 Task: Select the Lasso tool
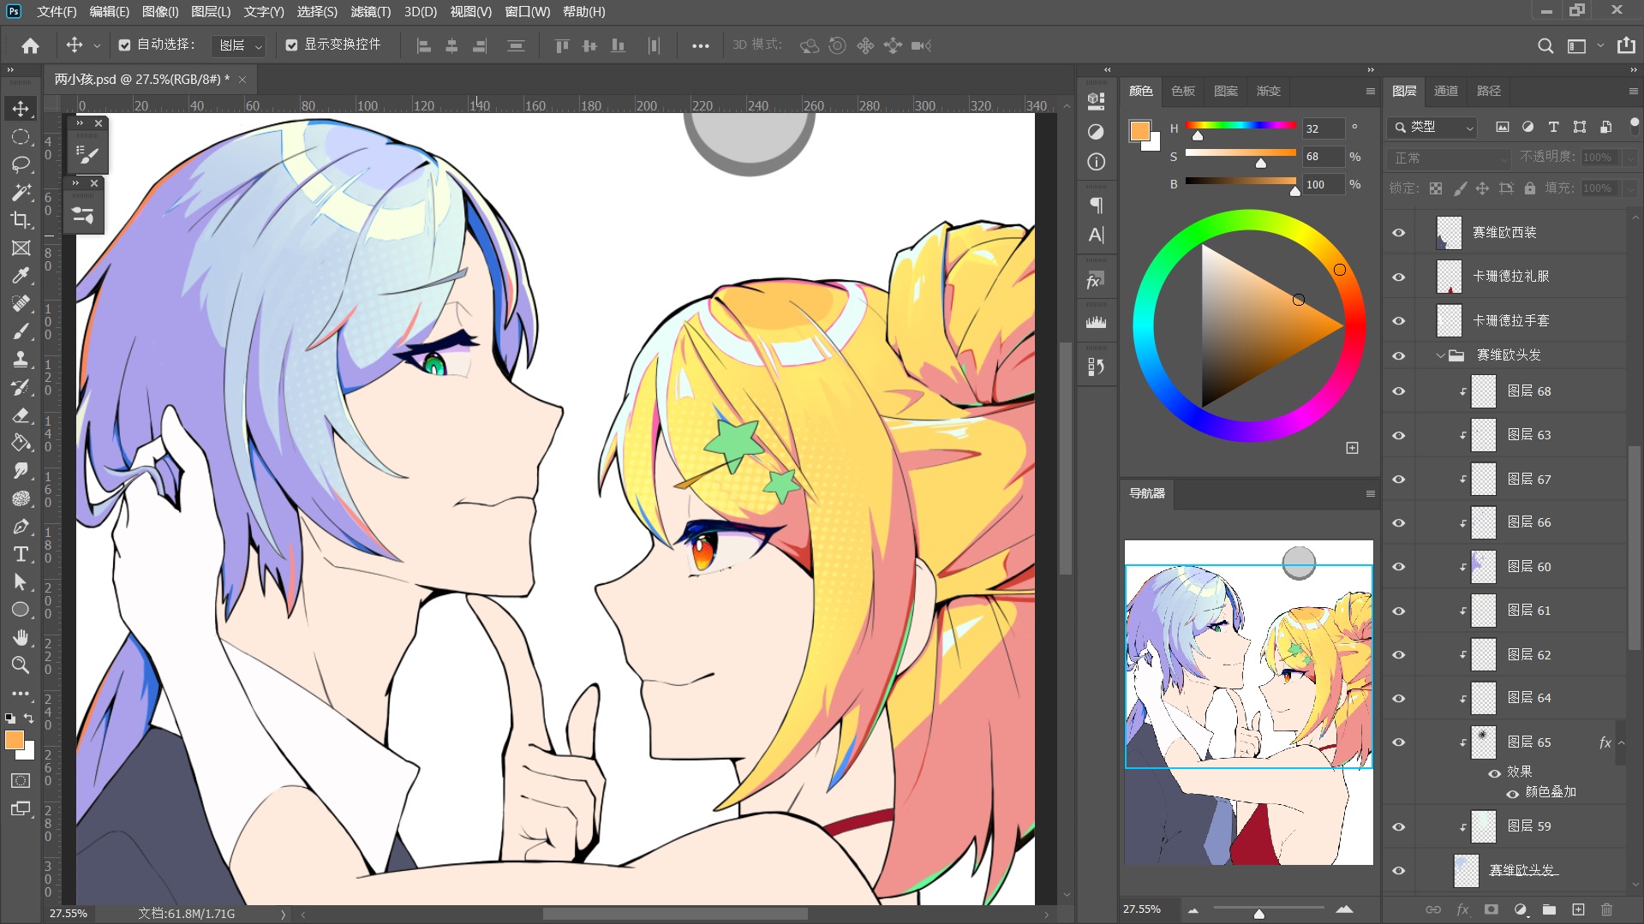(21, 164)
